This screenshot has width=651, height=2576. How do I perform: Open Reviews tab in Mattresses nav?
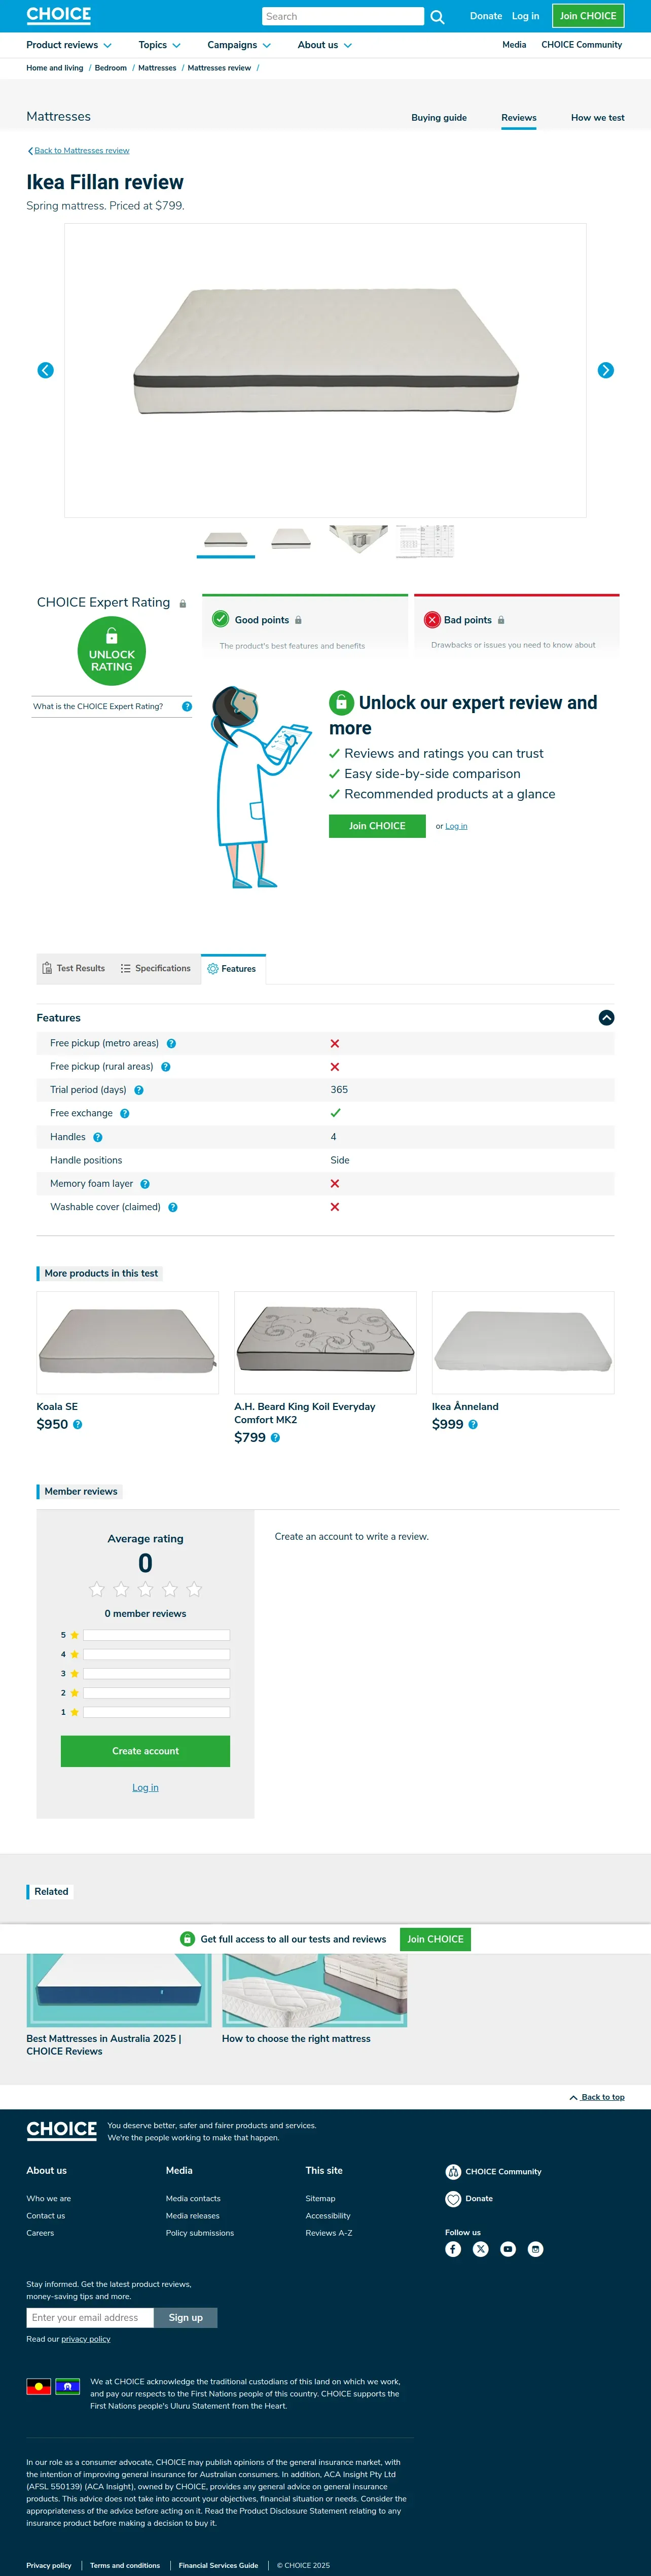pos(519,118)
